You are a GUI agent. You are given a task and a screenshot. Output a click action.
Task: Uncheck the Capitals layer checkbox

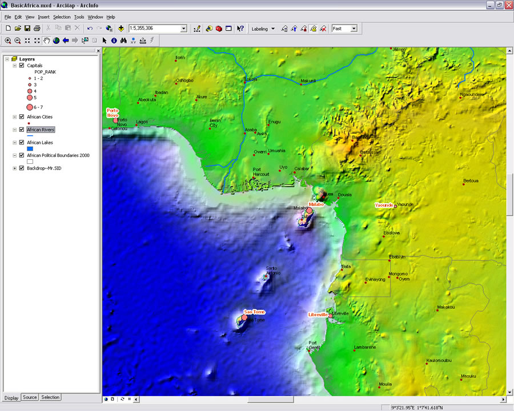[x=22, y=66]
